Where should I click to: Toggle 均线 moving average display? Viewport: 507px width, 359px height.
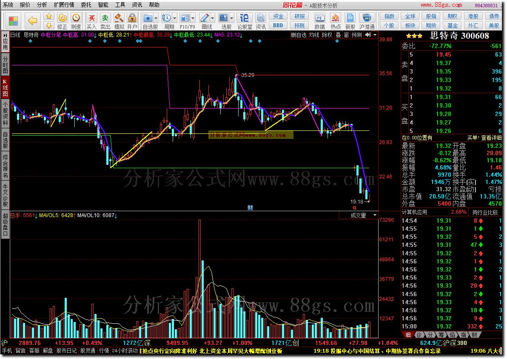(314, 35)
